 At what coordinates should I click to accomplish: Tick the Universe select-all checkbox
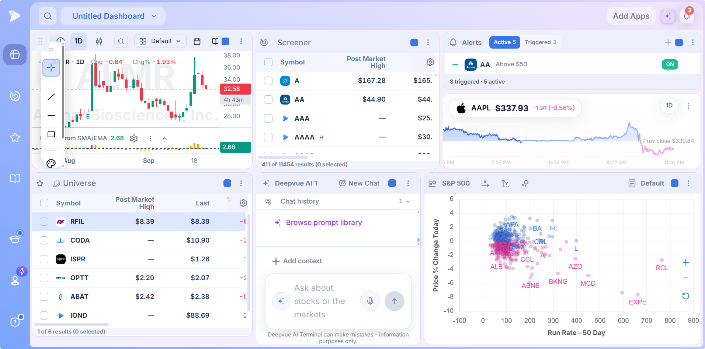(x=44, y=203)
